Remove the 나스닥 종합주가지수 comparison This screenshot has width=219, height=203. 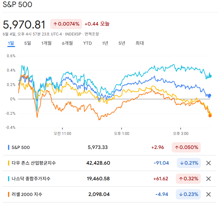point(208,179)
